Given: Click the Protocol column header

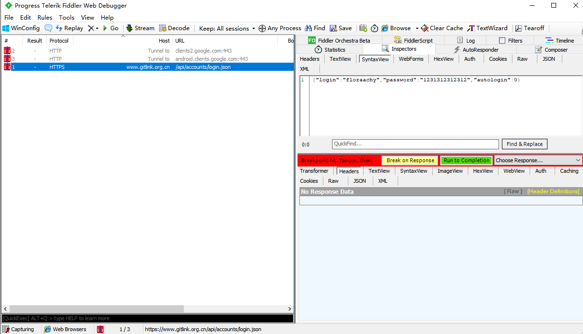Looking at the screenshot, I should [59, 41].
